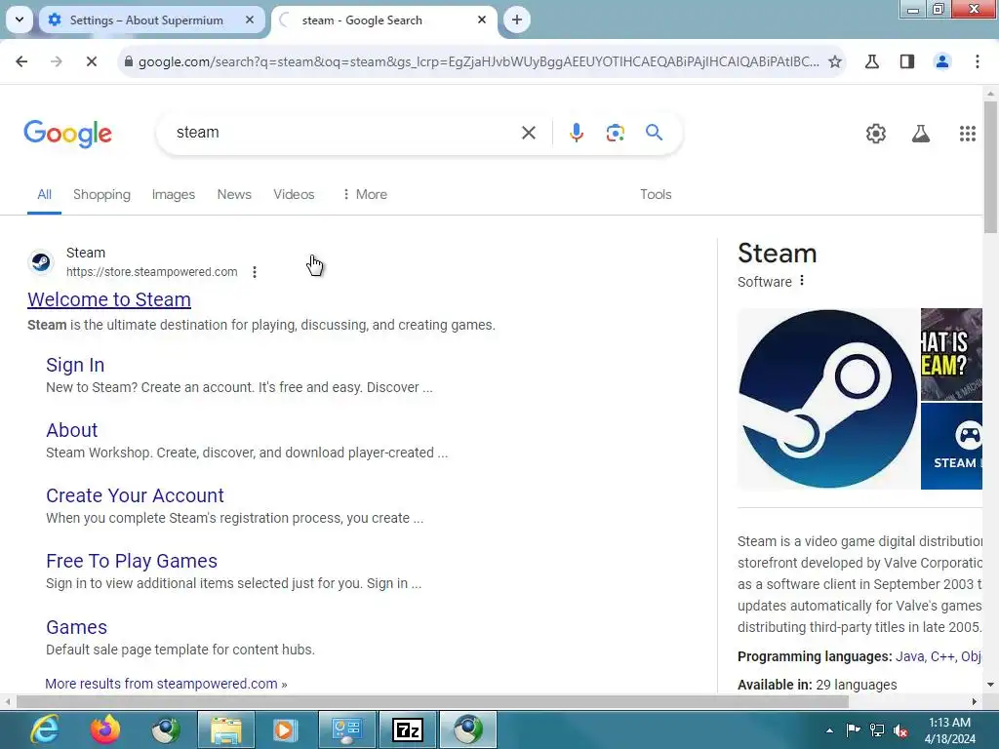
Task: Open Windows Explorer folder on the taskbar
Action: [x=225, y=729]
